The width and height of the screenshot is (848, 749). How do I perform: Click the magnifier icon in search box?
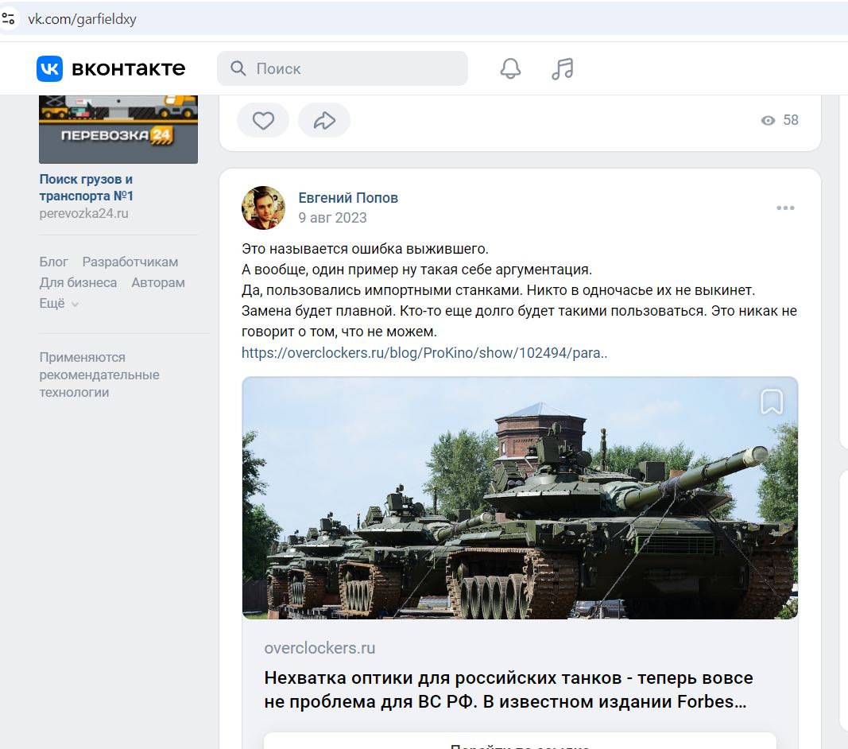[x=238, y=68]
